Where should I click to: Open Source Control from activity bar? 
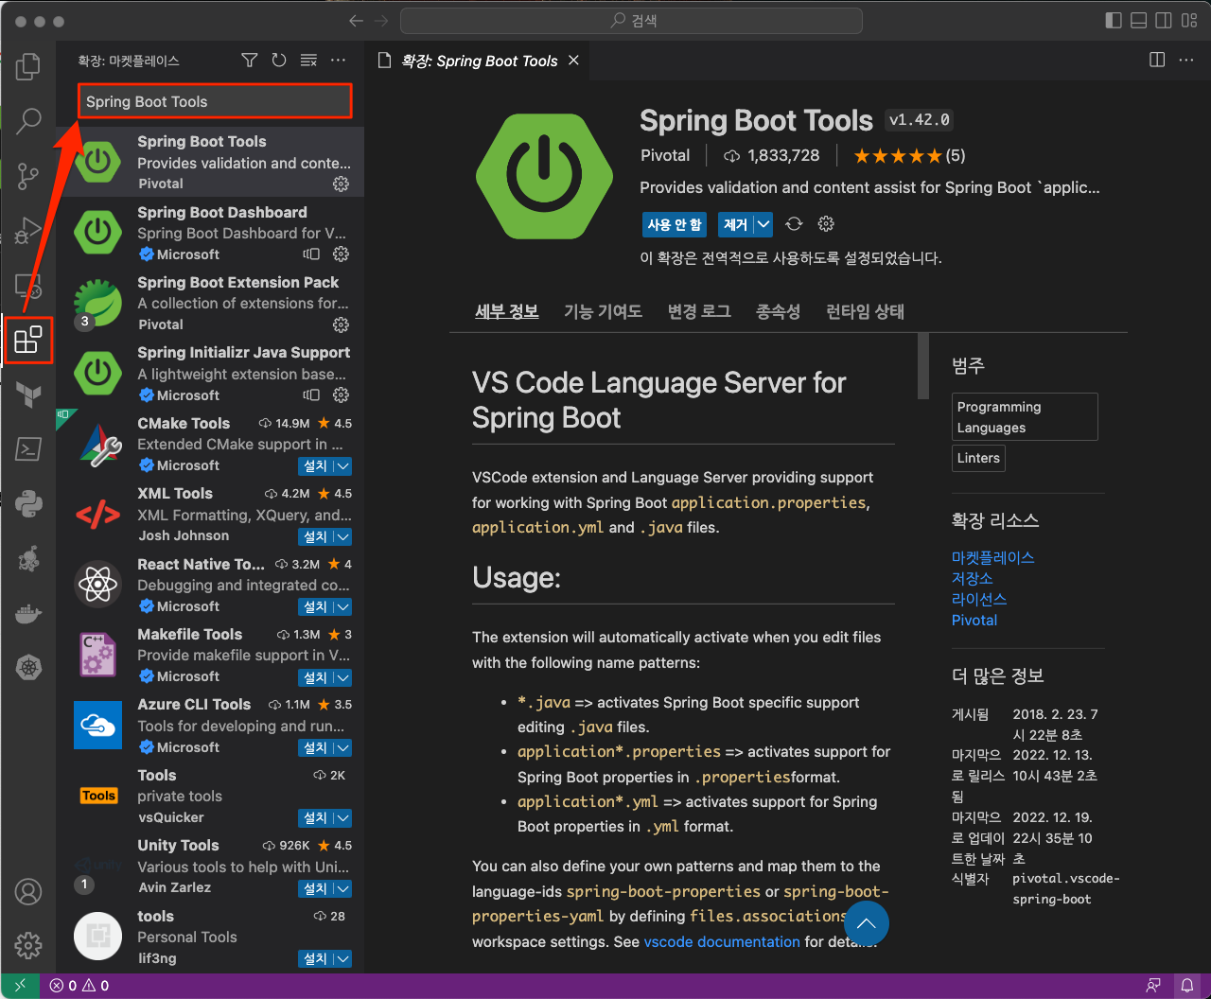28,176
